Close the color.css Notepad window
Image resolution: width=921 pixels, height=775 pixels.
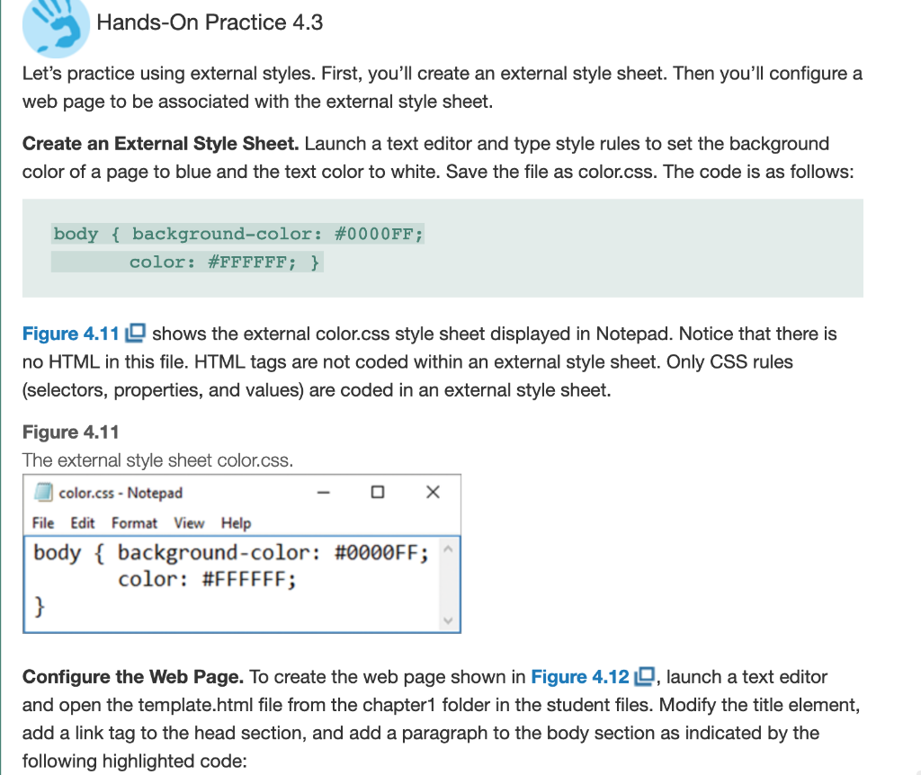coord(432,493)
